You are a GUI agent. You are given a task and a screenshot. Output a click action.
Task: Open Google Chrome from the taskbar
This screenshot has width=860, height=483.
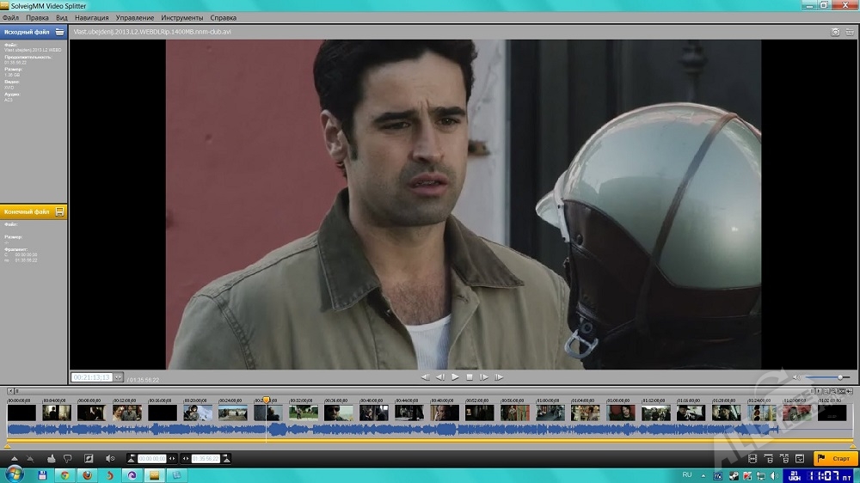(x=64, y=474)
